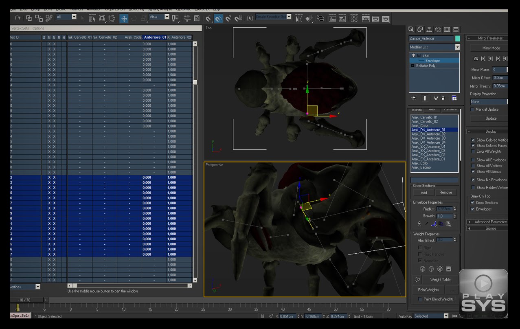Uncheck Show Colored Vertices
The image size is (520, 329).
473,140
